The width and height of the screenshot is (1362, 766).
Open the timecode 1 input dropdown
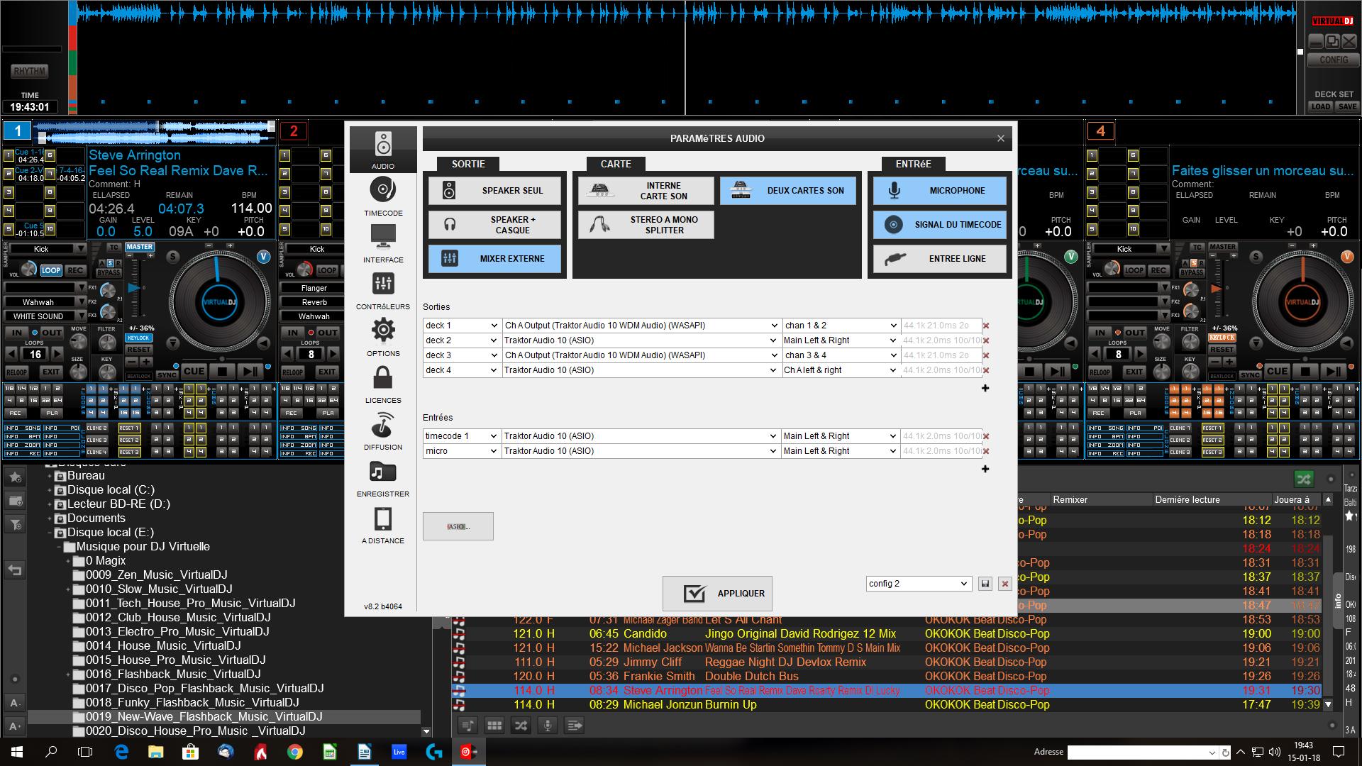(x=462, y=436)
